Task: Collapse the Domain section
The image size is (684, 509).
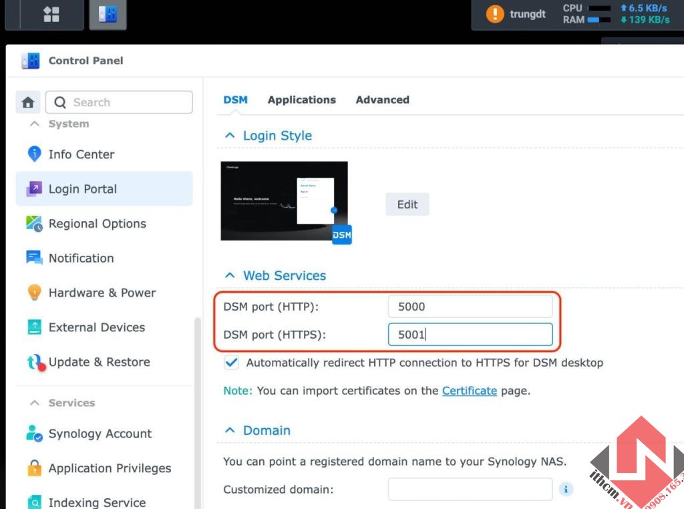Action: pos(229,431)
